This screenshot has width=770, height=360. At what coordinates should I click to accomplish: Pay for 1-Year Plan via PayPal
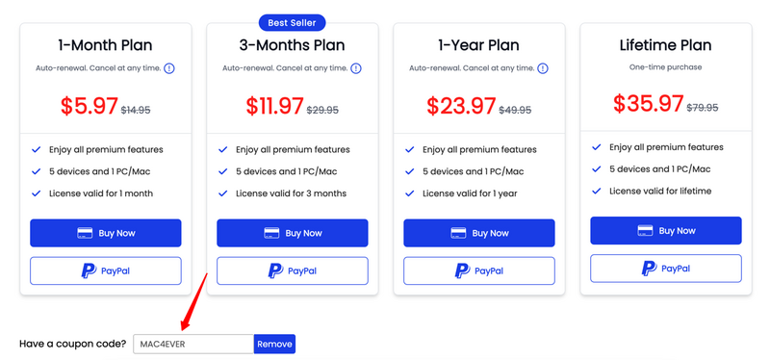(479, 270)
